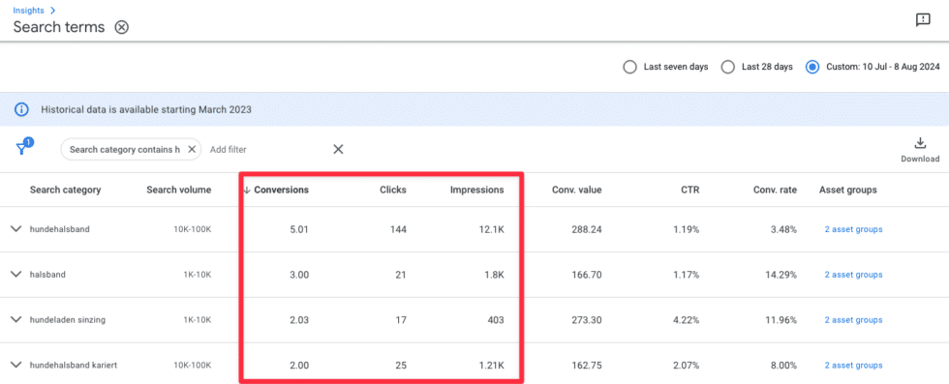Open 2 asset groups for hundehalsband

[x=853, y=229]
